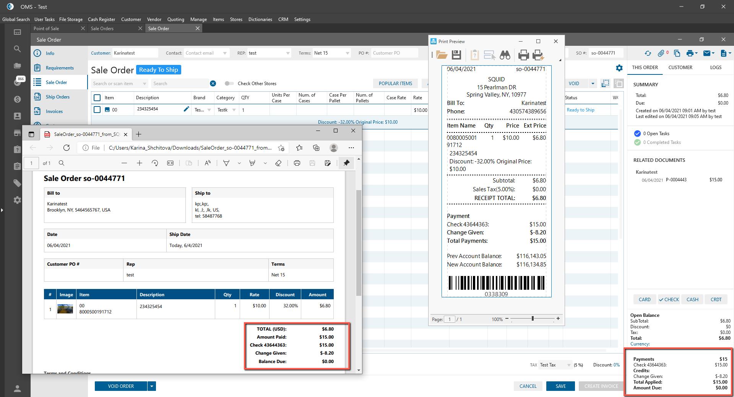This screenshot has width=734, height=397.
Task: Click the refresh icon beside the SO number
Action: click(x=648, y=53)
